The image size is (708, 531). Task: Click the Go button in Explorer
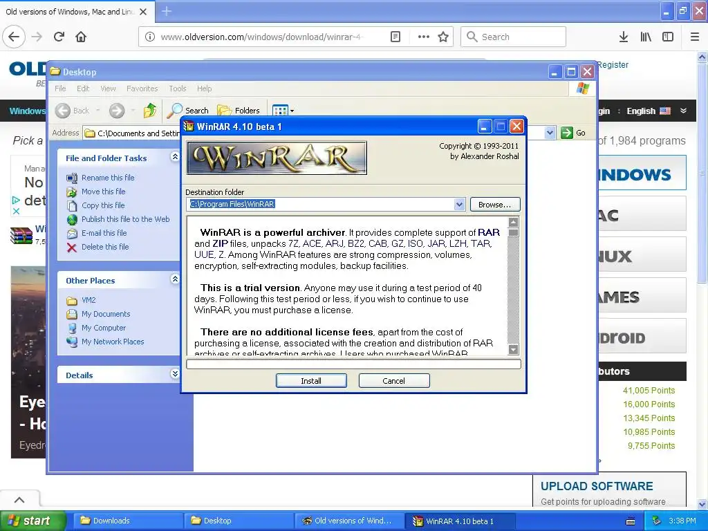pos(573,133)
